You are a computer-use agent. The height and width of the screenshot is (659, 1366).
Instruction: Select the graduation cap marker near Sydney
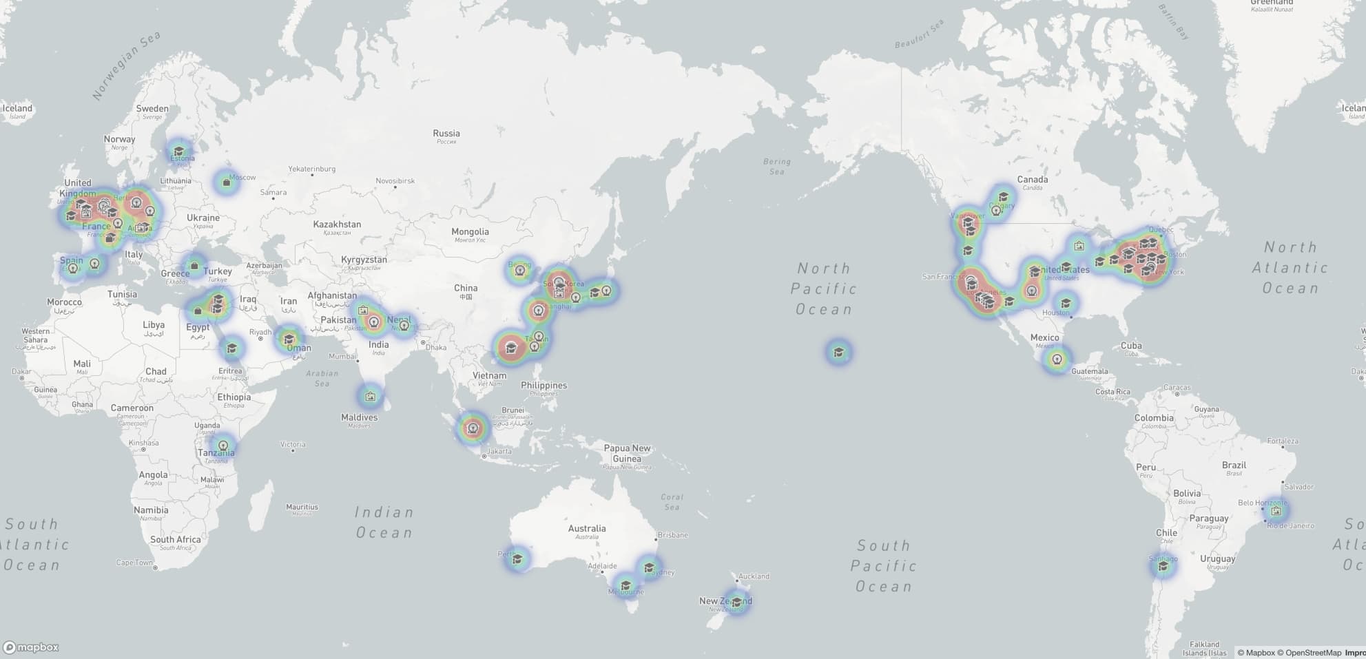[x=648, y=568]
